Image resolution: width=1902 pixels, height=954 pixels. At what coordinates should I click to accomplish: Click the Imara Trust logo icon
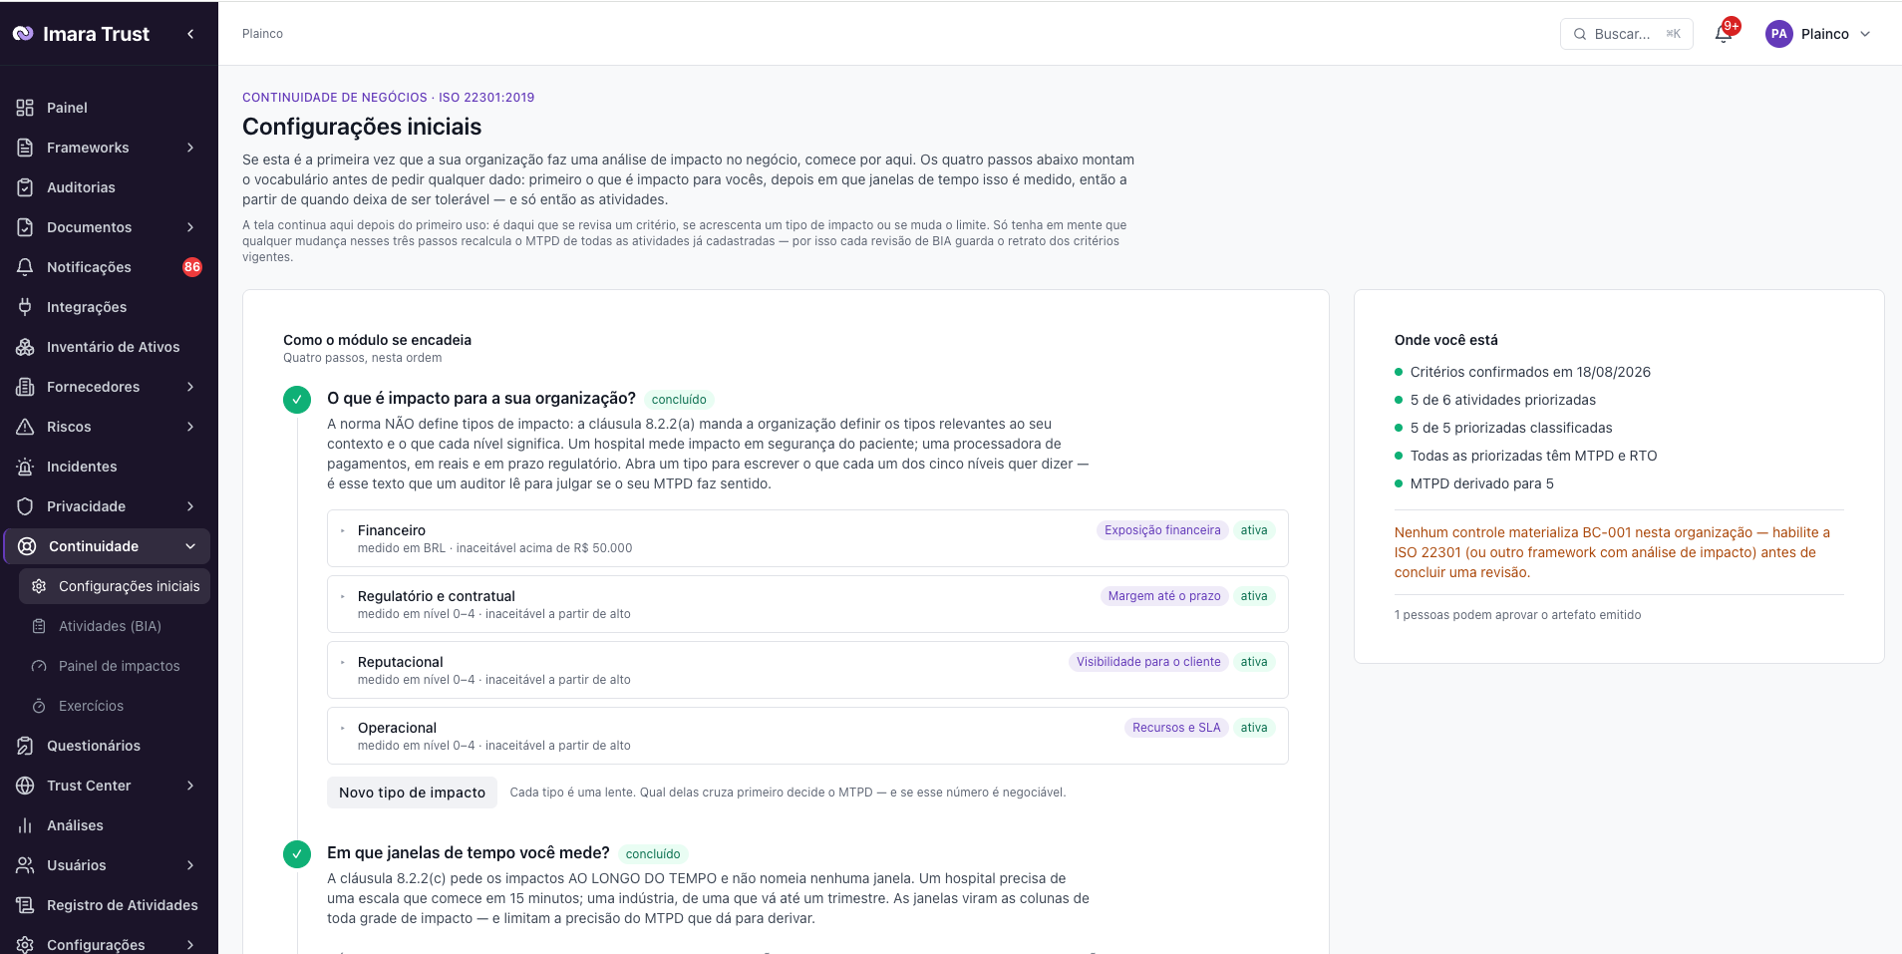(23, 34)
